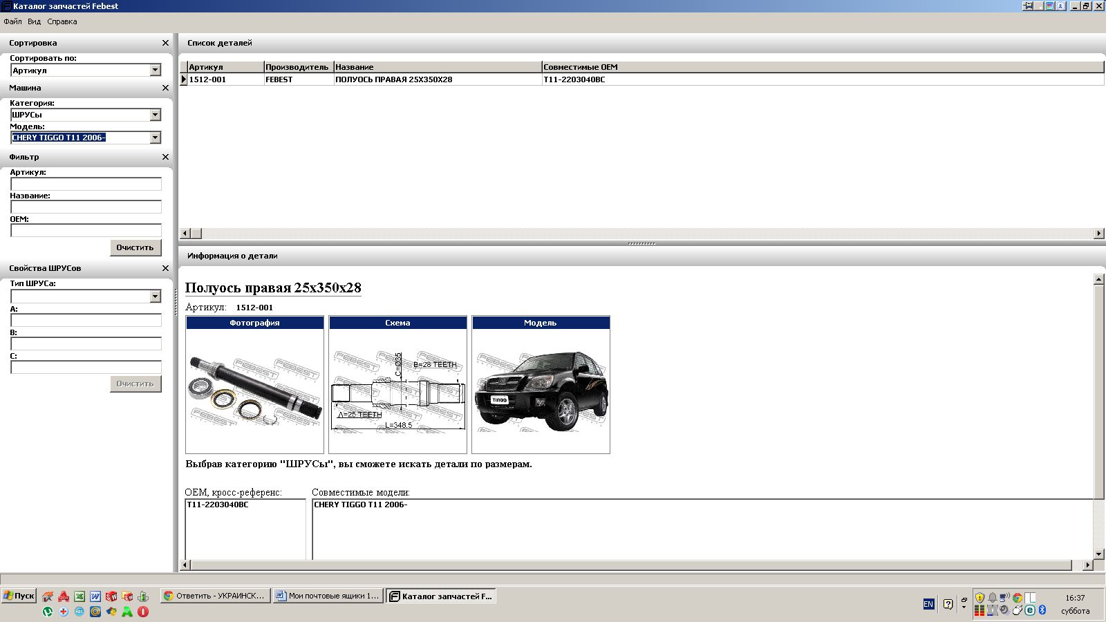This screenshot has height=622, width=1106.
Task: Click the network connection tray icon
Action: pyautogui.click(x=1005, y=598)
